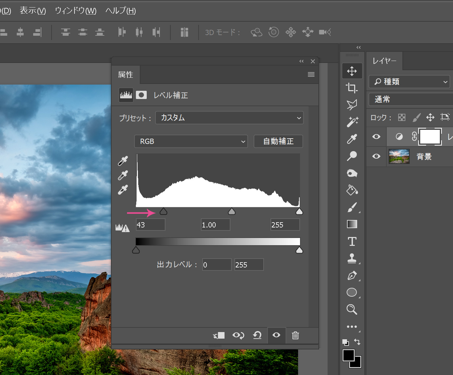Open the RGB channel dropdown
Image resolution: width=453 pixels, height=375 pixels.
pyautogui.click(x=191, y=142)
